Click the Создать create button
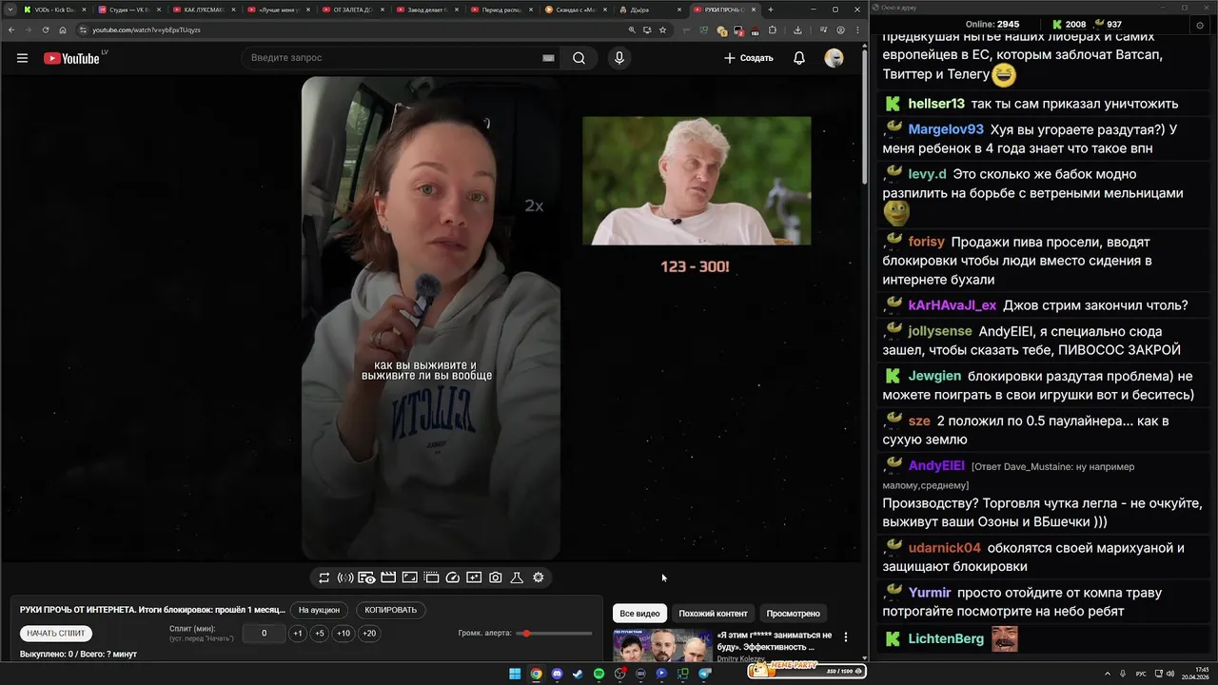The width and height of the screenshot is (1218, 685). tap(748, 58)
